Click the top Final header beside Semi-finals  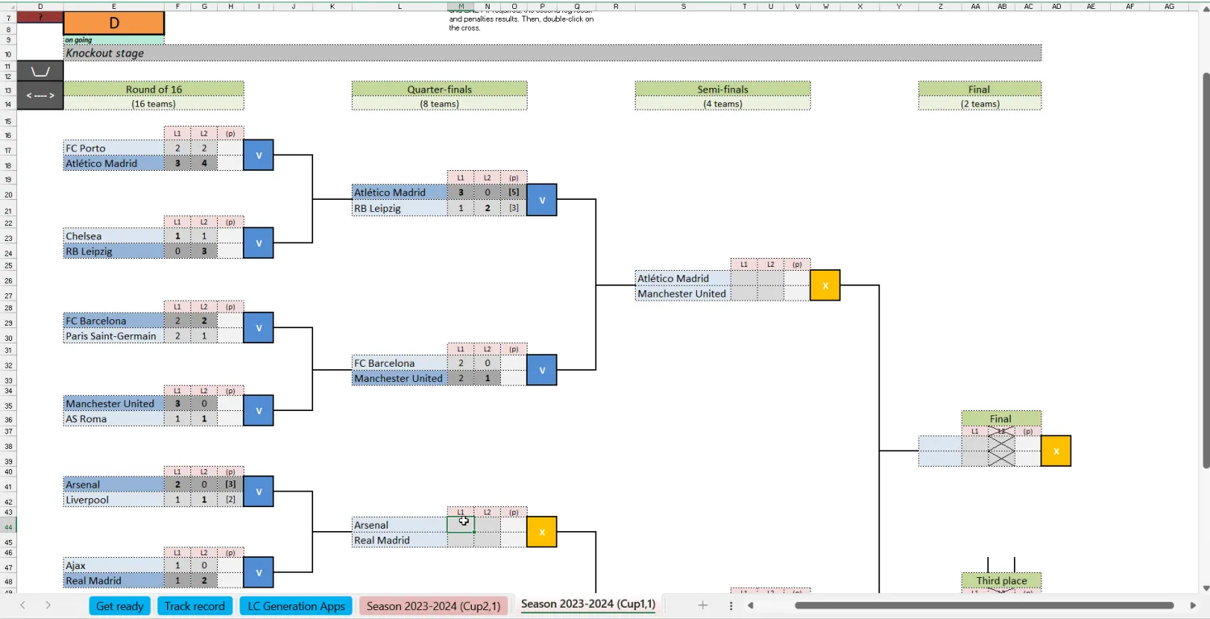click(x=979, y=89)
